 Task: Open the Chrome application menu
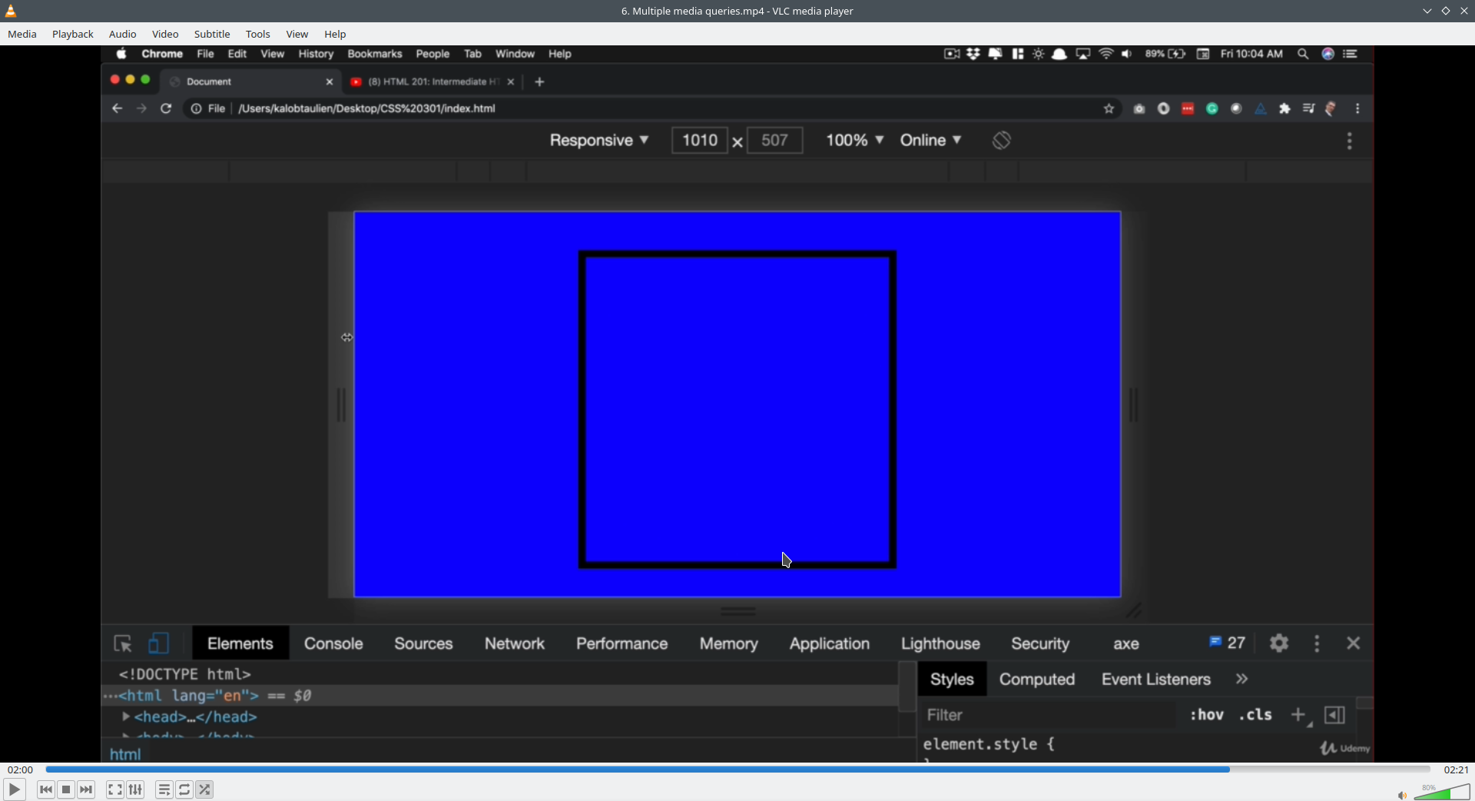[162, 54]
